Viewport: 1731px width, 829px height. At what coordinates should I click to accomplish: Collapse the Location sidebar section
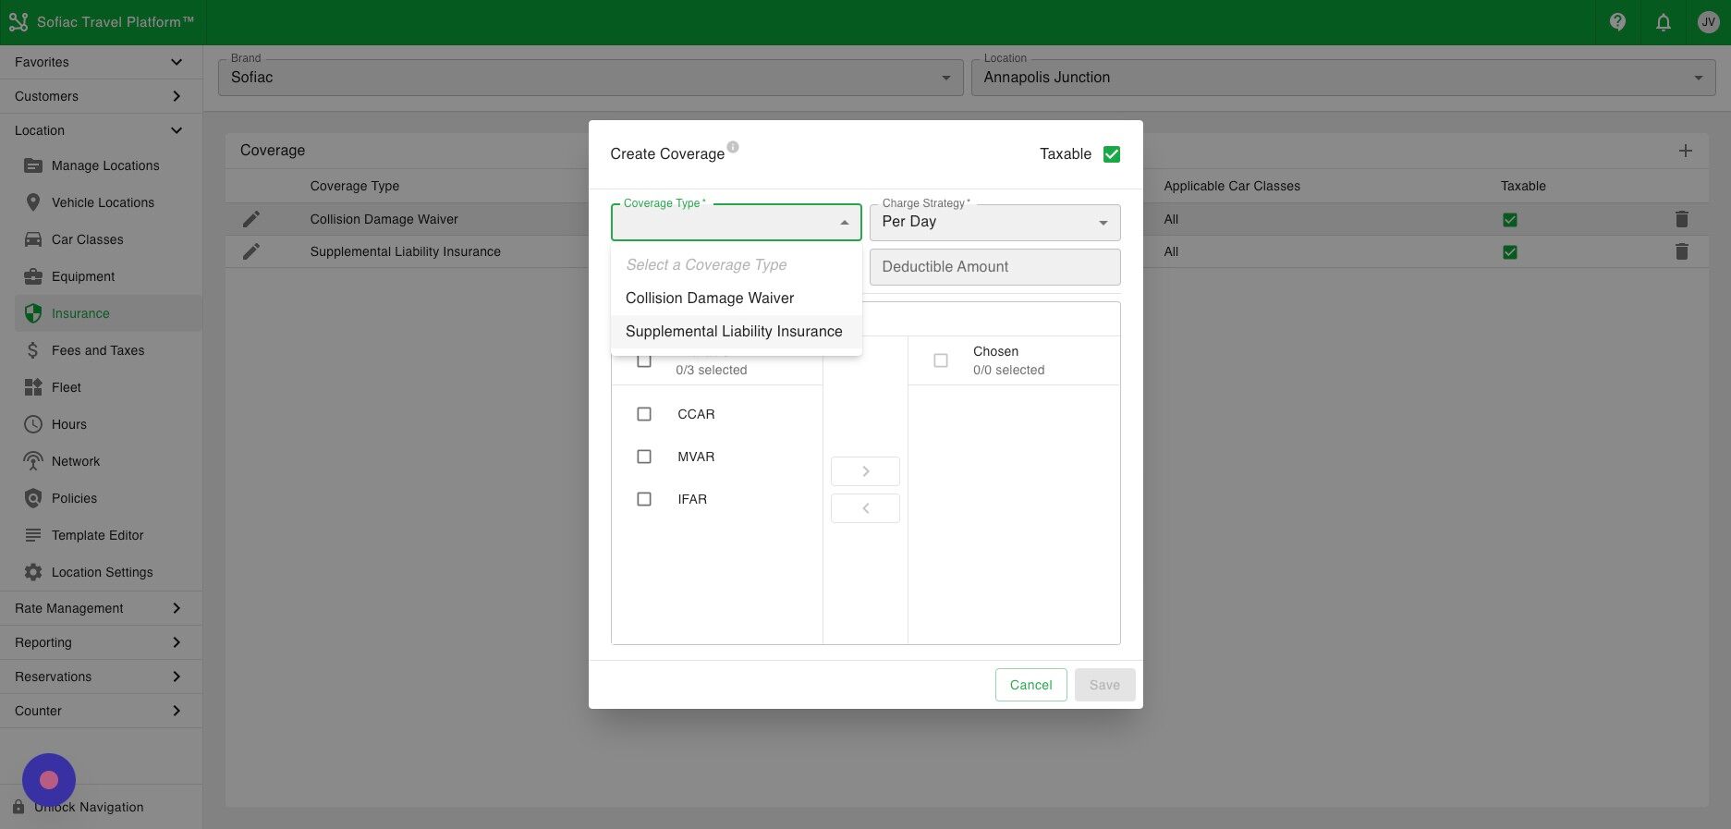[x=101, y=130]
